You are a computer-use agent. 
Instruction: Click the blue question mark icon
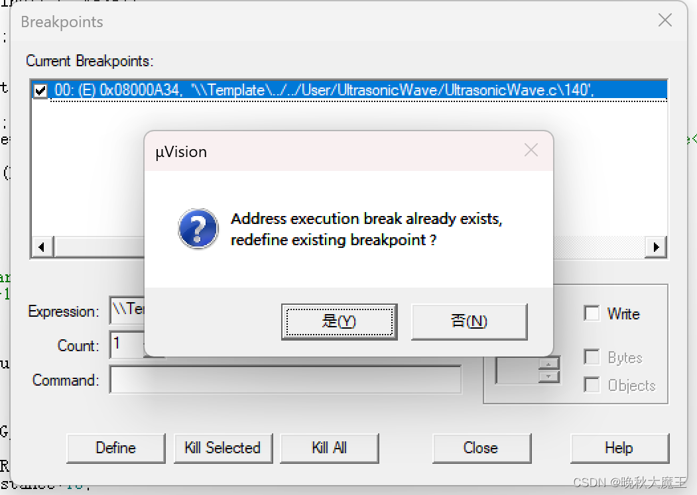(198, 229)
